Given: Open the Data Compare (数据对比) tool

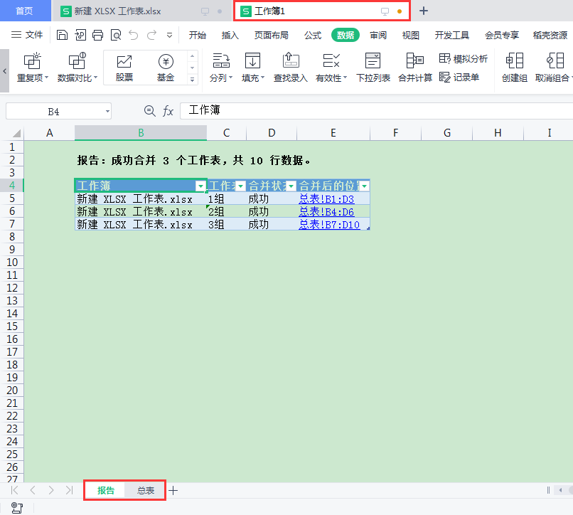Looking at the screenshot, I should [x=77, y=68].
